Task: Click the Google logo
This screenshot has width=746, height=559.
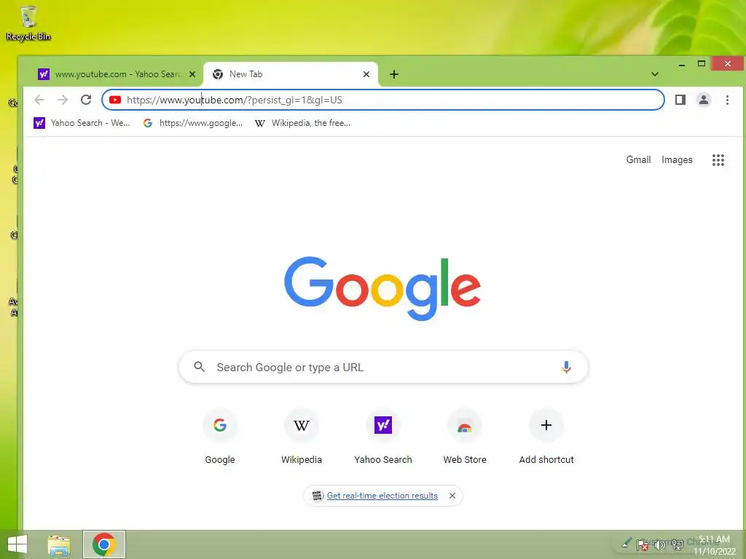Action: pyautogui.click(x=382, y=288)
